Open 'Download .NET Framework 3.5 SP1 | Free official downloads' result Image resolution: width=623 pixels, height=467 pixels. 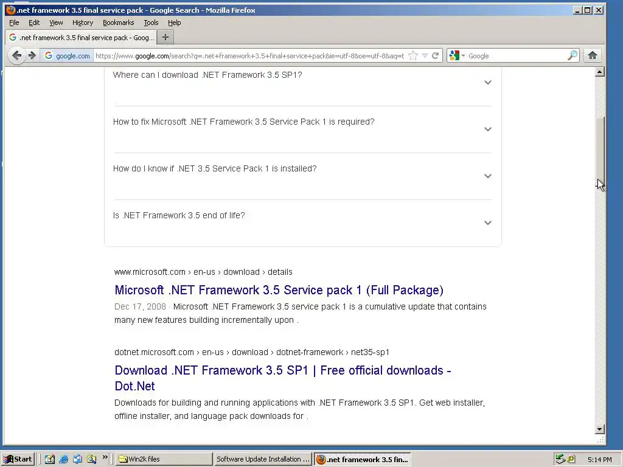282,378
